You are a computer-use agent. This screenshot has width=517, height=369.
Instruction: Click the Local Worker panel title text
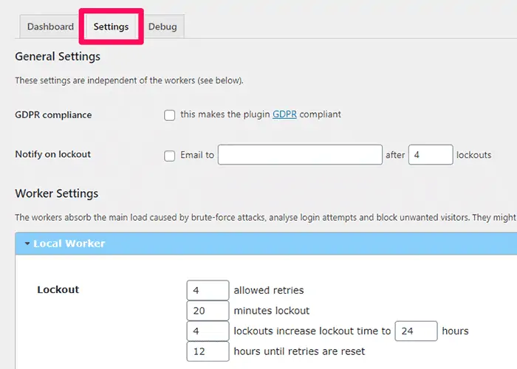69,244
